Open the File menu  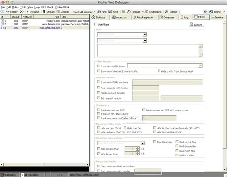pos(3,7)
